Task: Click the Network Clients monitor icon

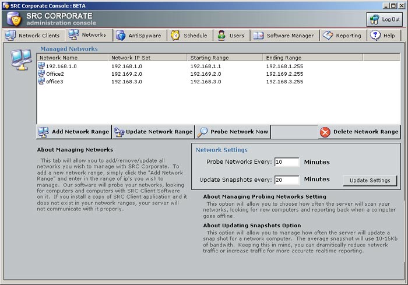Action: tap(10, 36)
